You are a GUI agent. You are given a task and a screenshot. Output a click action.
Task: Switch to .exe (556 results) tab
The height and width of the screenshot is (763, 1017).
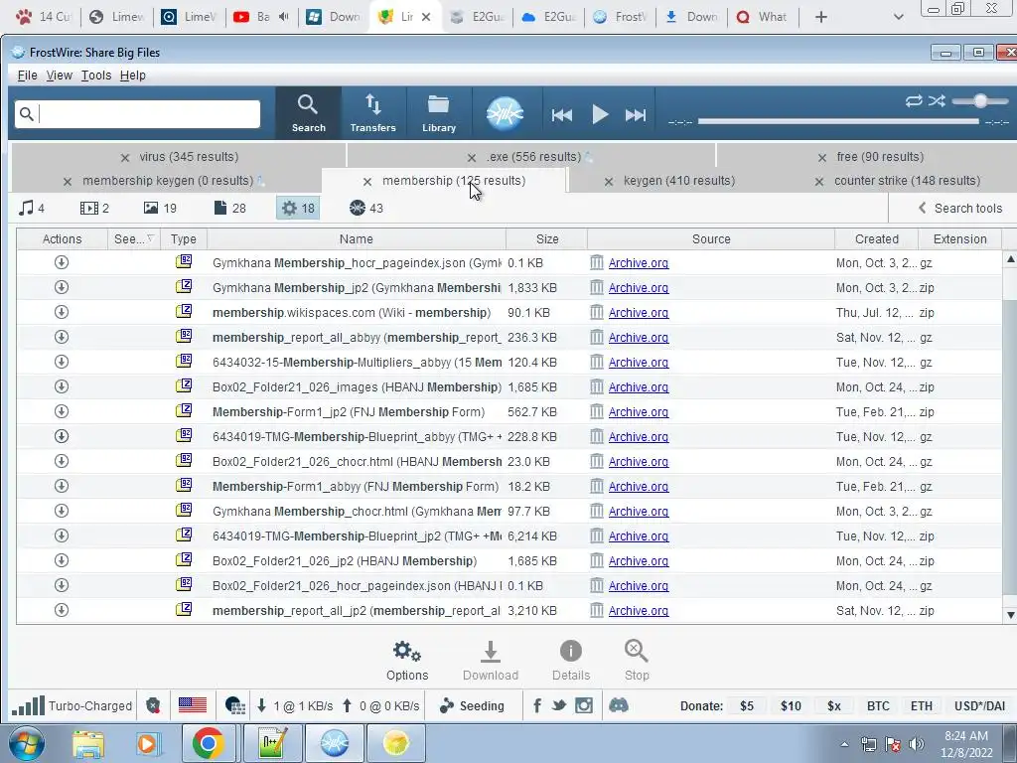533,156
